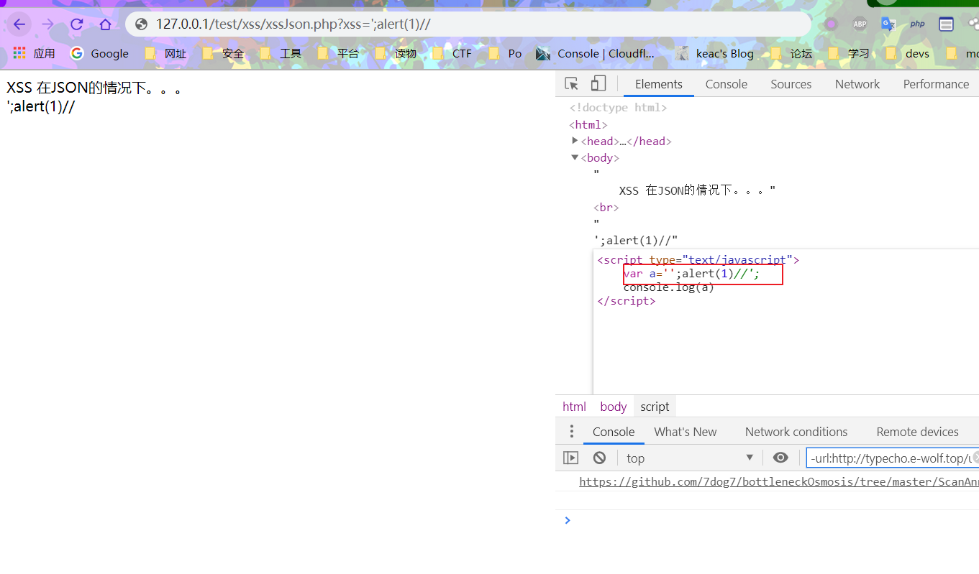Click the heading text XSS 在JSON的情况下

(x=94, y=89)
